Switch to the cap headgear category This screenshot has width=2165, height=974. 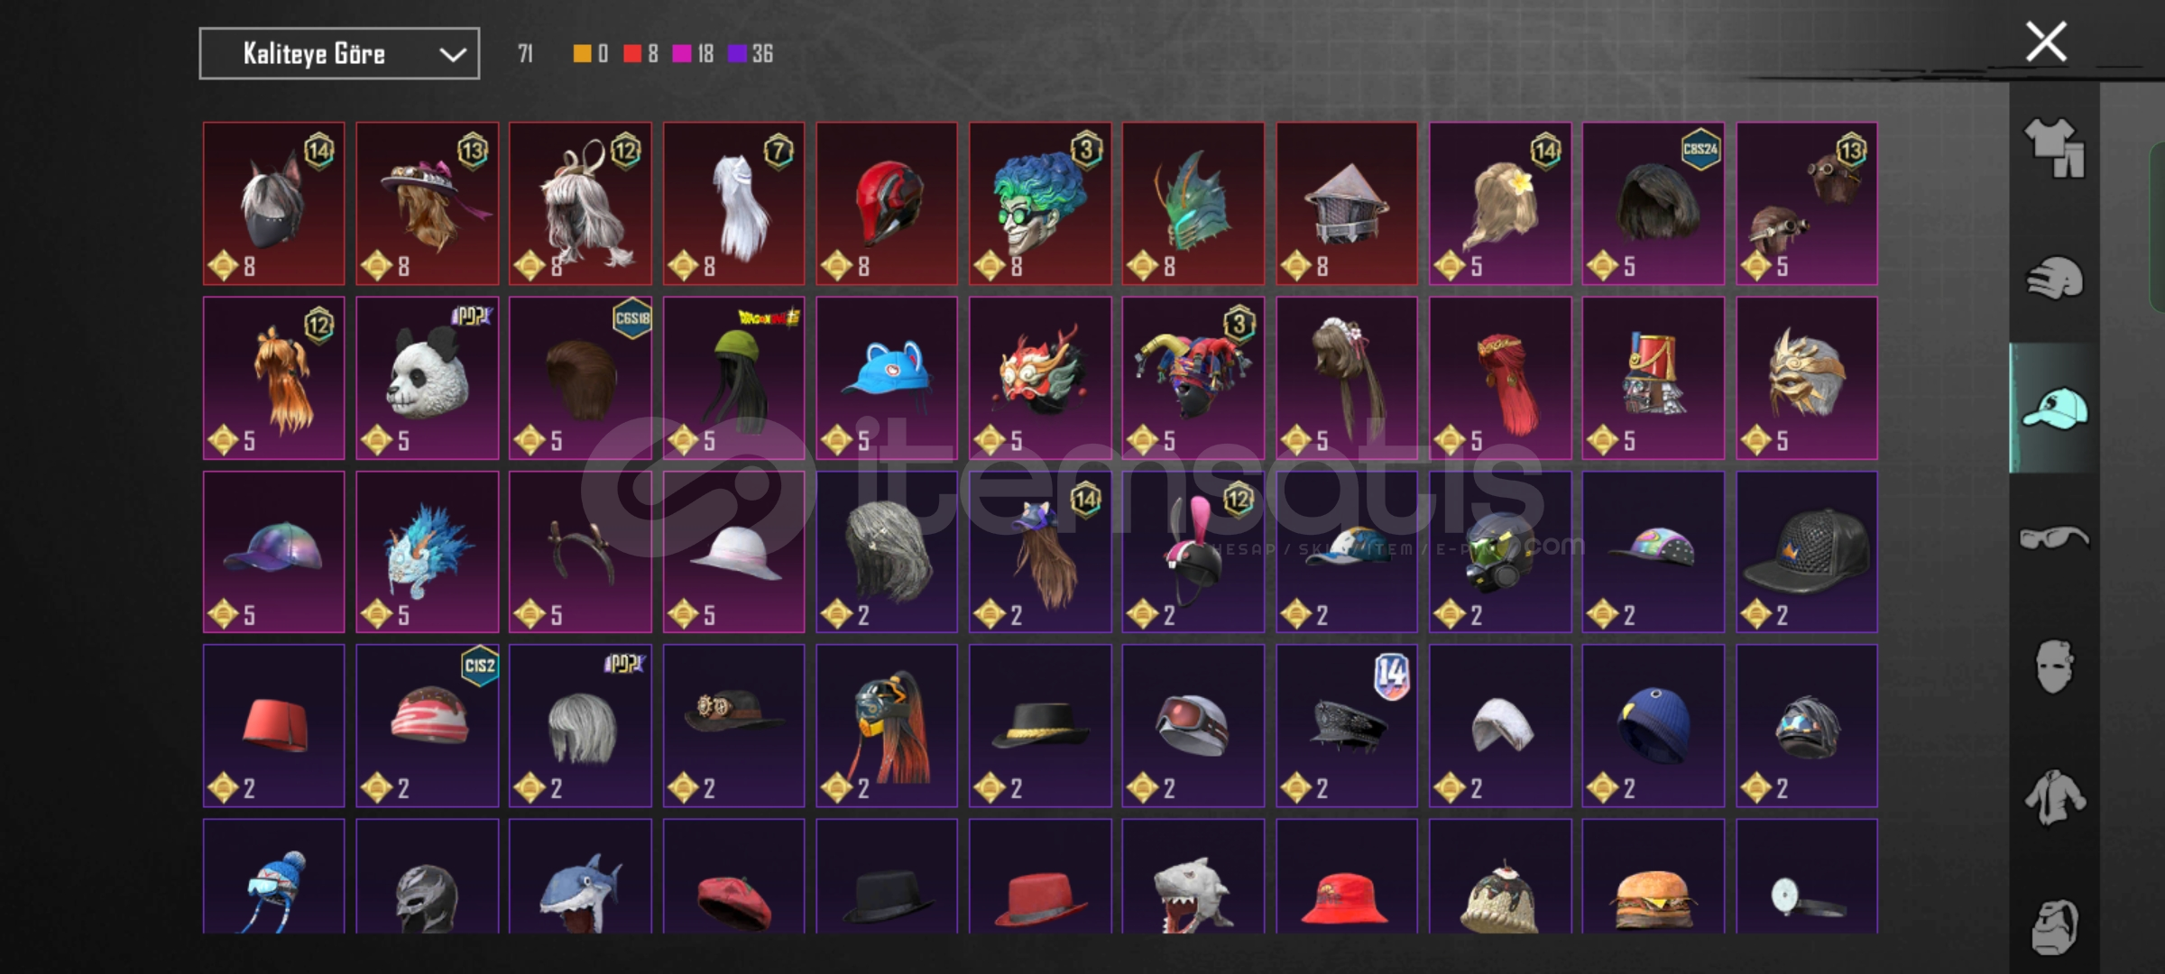(x=2054, y=408)
